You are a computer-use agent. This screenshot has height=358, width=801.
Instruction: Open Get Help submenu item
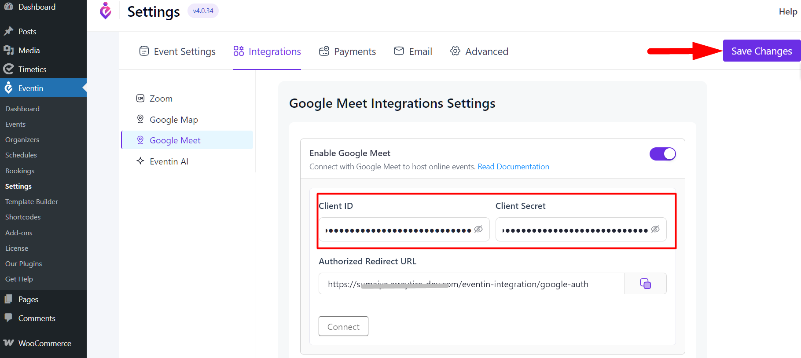click(19, 279)
